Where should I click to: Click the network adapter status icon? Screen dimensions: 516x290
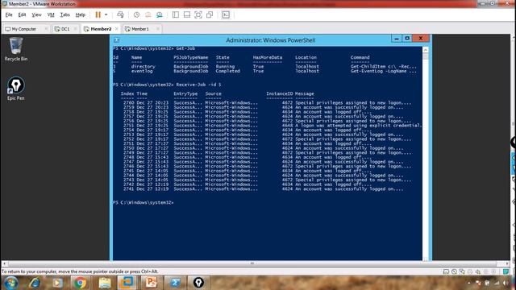[x=462, y=271]
